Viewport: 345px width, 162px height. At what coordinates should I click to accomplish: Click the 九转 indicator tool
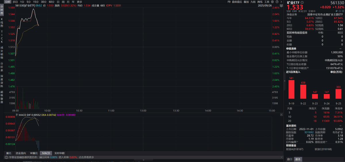point(253,2)
